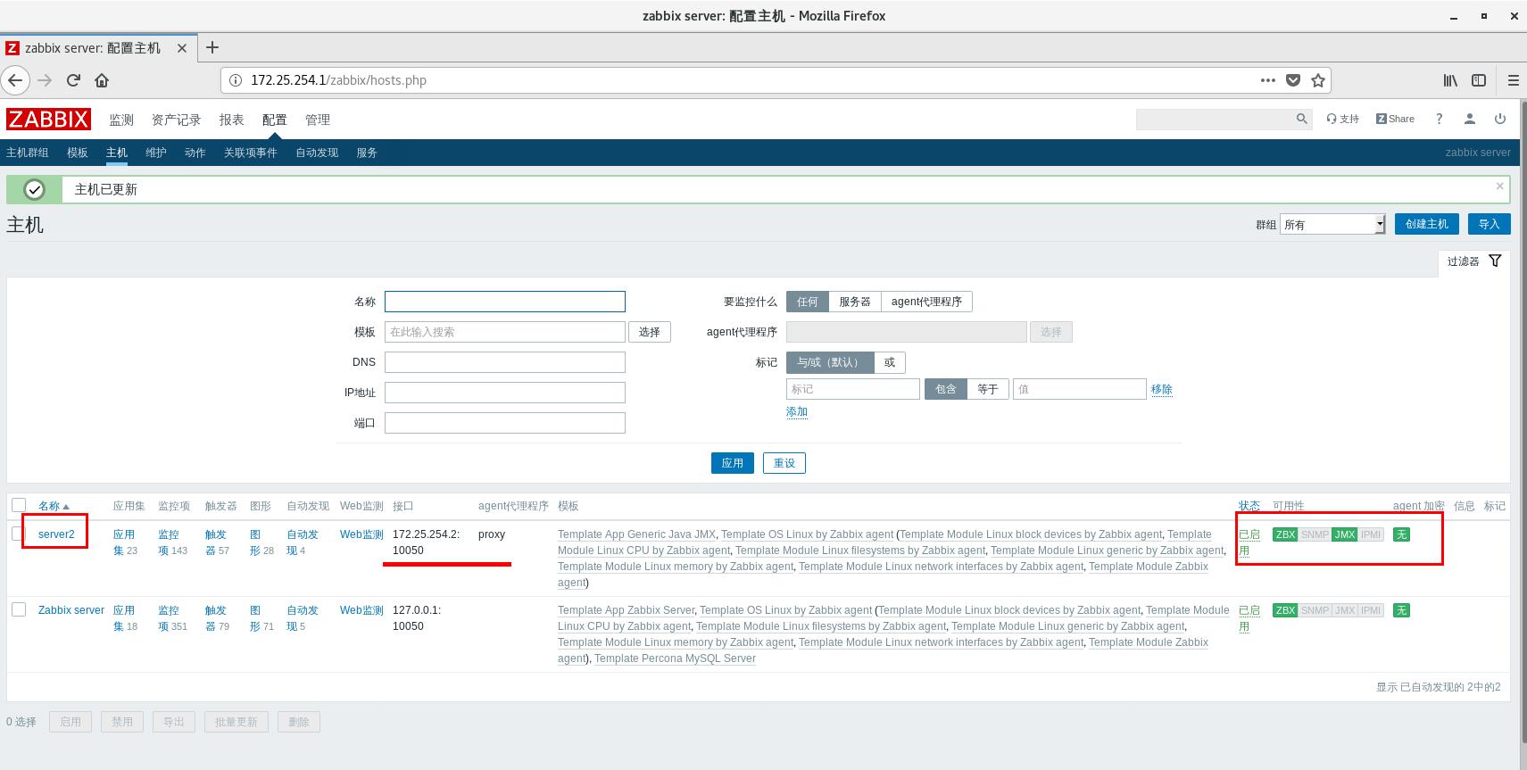Click the ZABBIX logo
The image size is (1527, 770).
(x=48, y=120)
